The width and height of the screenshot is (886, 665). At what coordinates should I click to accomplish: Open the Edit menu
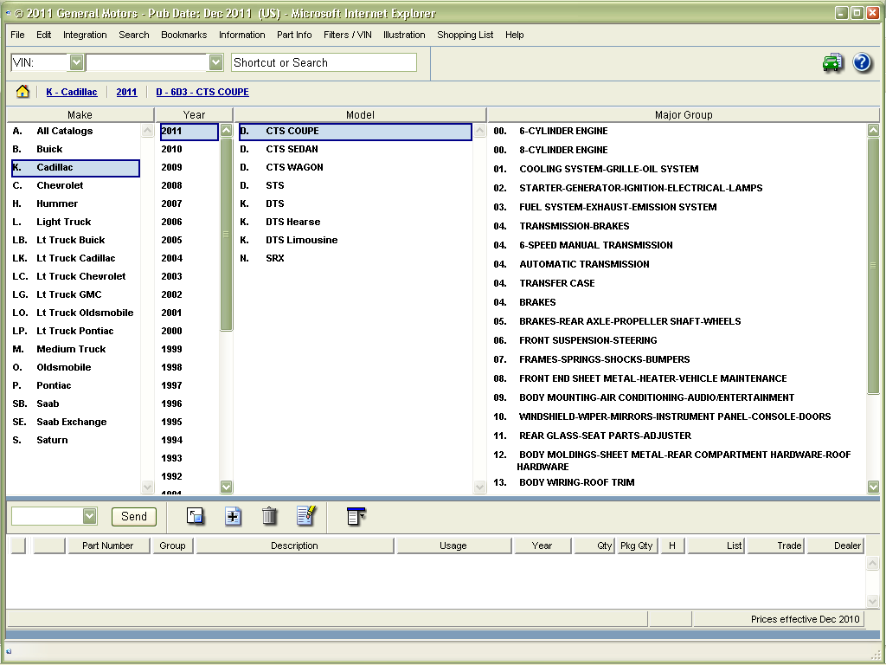(x=43, y=35)
